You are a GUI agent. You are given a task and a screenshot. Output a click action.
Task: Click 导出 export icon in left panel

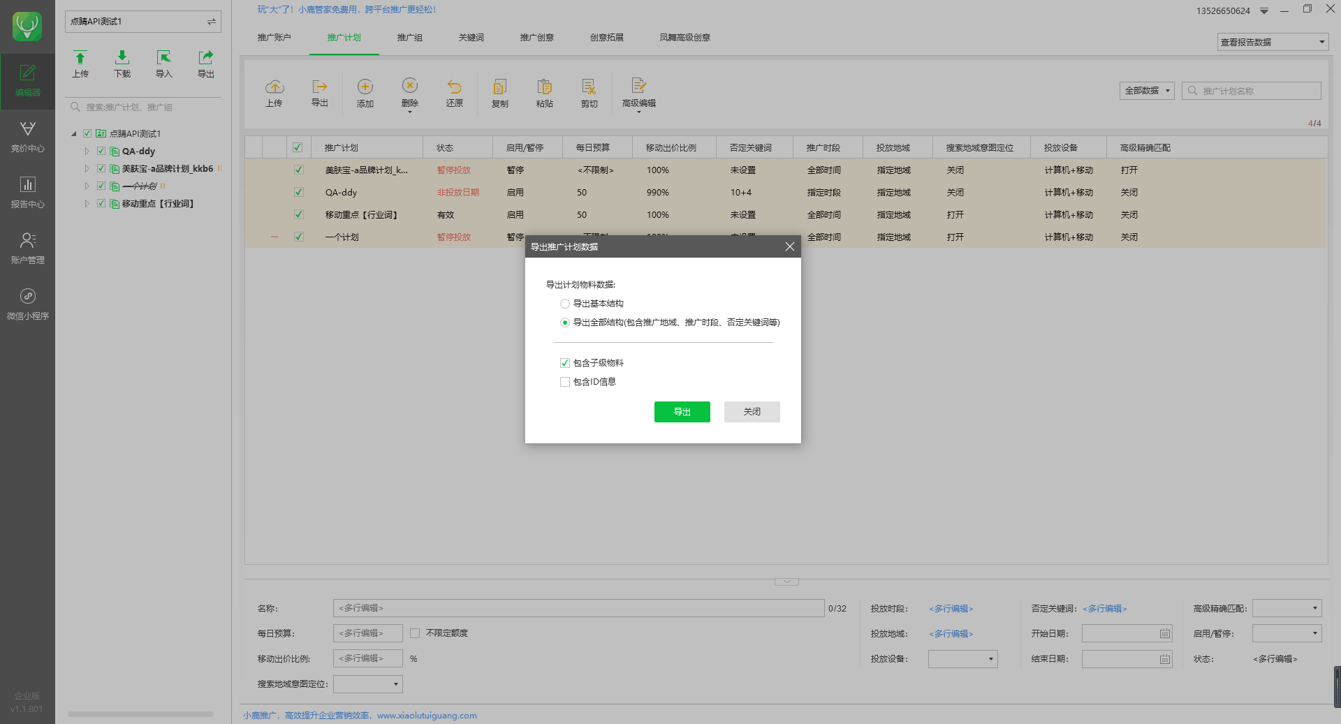(206, 64)
